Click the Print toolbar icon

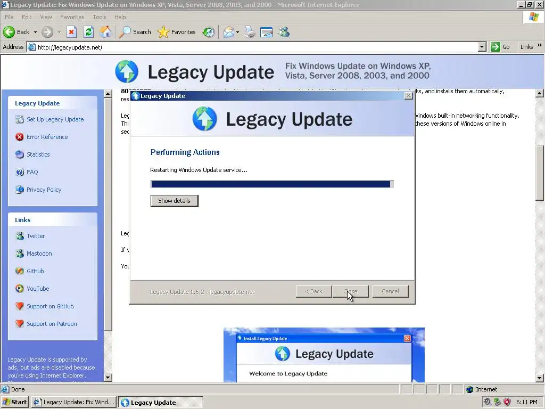pos(249,32)
